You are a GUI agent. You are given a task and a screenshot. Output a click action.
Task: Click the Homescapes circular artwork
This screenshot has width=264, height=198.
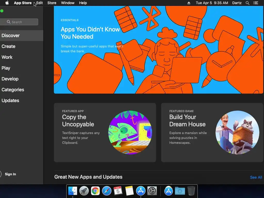237,133
